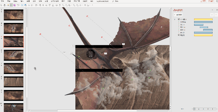This screenshot has width=218, height=112.
Task: Click the 批注 comments button
Action: click(x=211, y=1)
